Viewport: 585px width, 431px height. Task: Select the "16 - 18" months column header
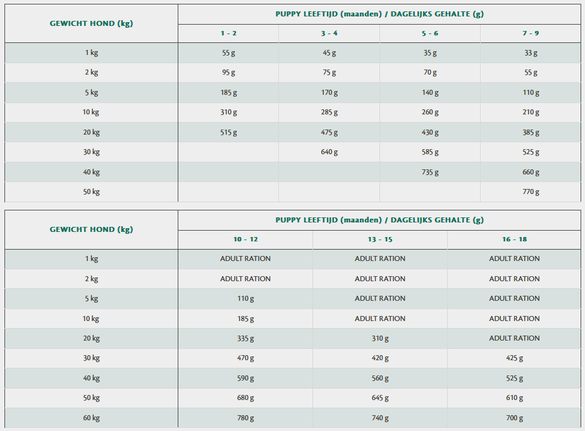pos(514,240)
